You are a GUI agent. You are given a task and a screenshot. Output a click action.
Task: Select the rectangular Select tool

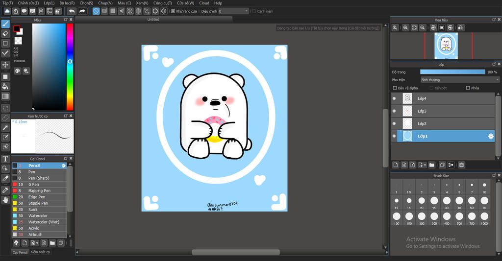tap(5, 108)
